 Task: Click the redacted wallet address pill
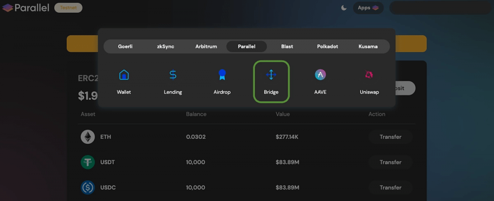(x=441, y=8)
